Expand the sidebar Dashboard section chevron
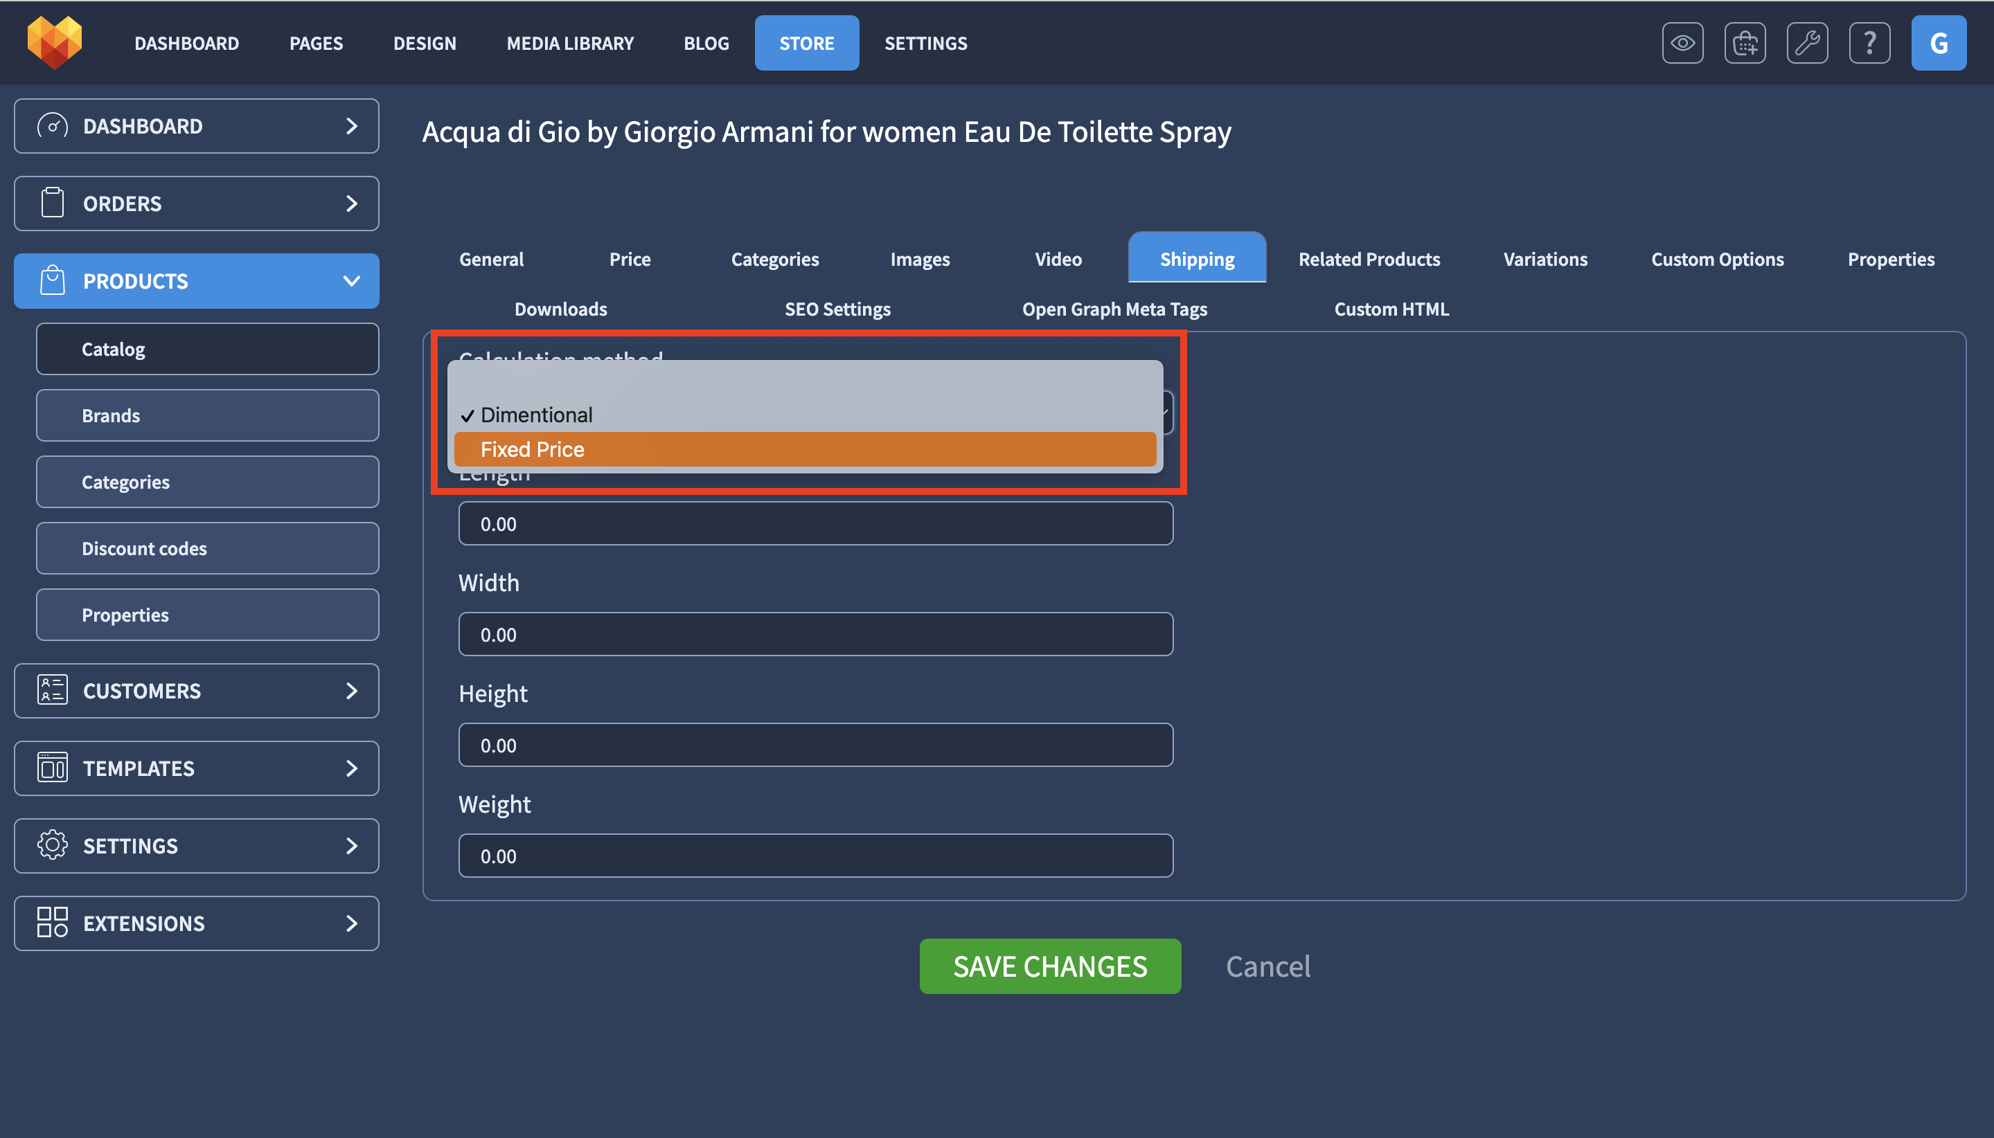Viewport: 1994px width, 1138px height. pos(351,126)
